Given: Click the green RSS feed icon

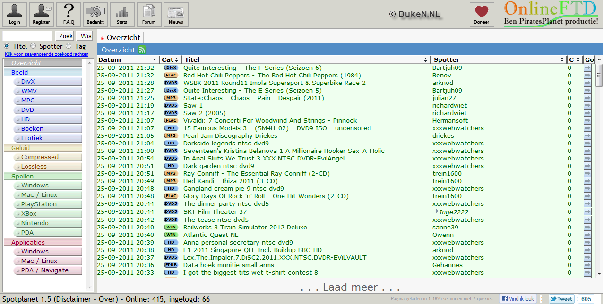Looking at the screenshot, I should pos(142,50).
